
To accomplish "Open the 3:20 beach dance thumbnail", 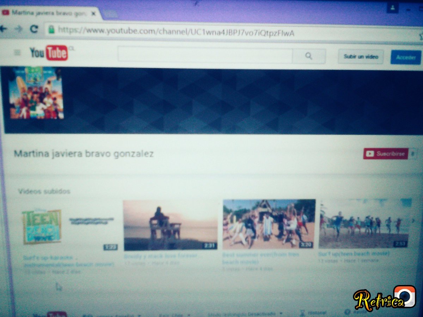I will [x=269, y=224].
